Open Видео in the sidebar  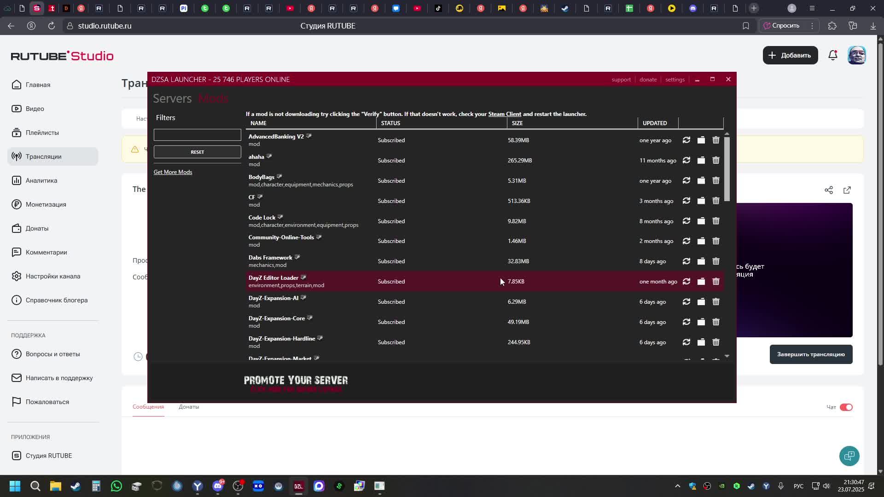click(53, 109)
